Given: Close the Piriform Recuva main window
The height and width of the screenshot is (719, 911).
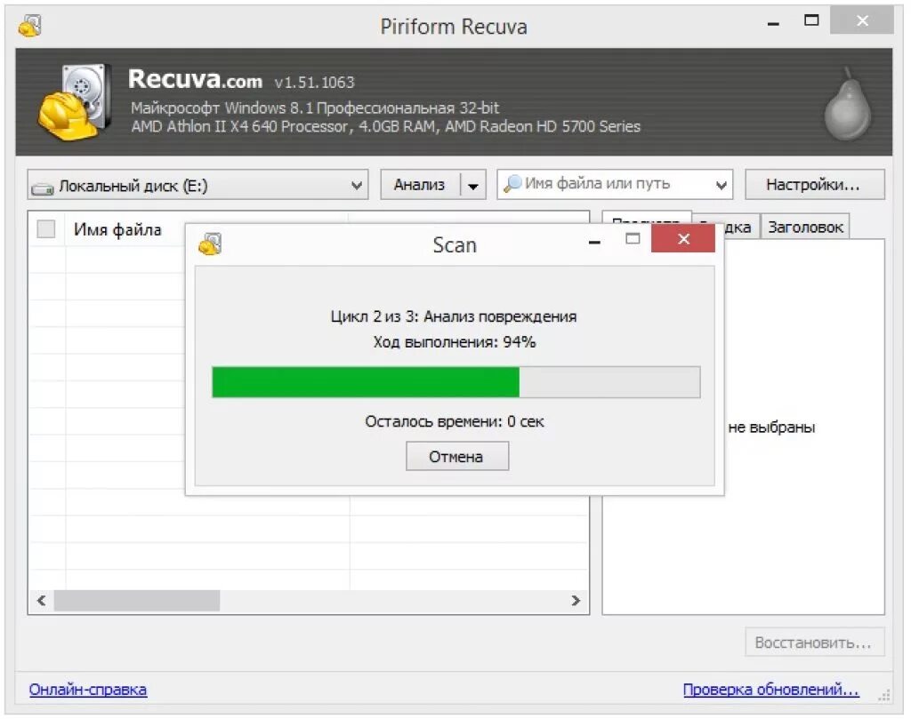Looking at the screenshot, I should point(861,21).
